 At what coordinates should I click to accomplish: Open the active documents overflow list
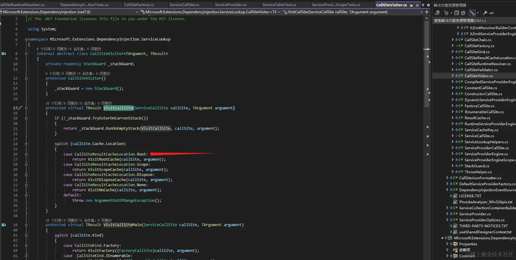(423, 5)
